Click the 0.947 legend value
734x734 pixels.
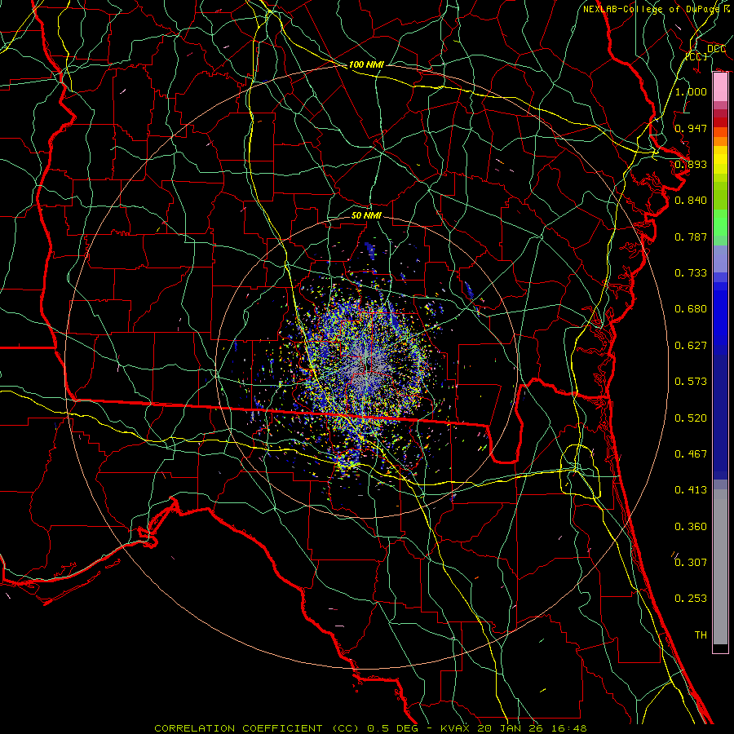(x=691, y=128)
